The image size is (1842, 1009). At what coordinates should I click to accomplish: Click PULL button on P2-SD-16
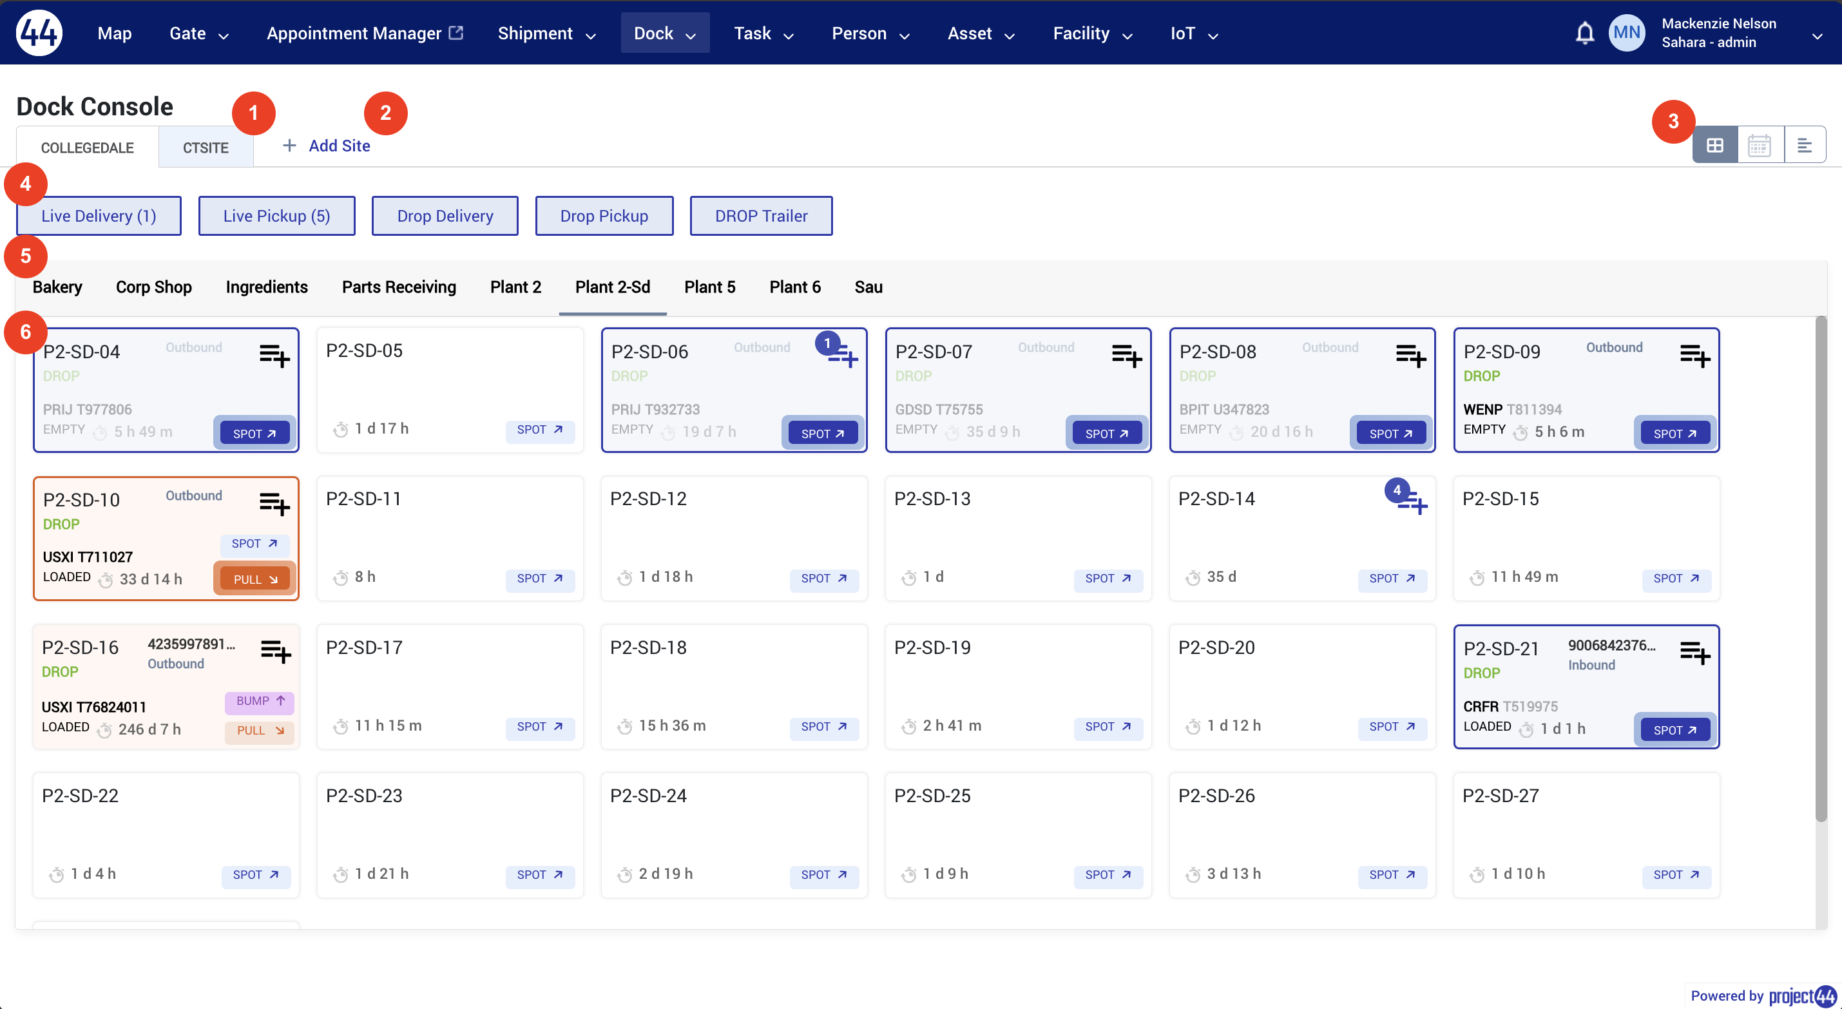pos(260,731)
